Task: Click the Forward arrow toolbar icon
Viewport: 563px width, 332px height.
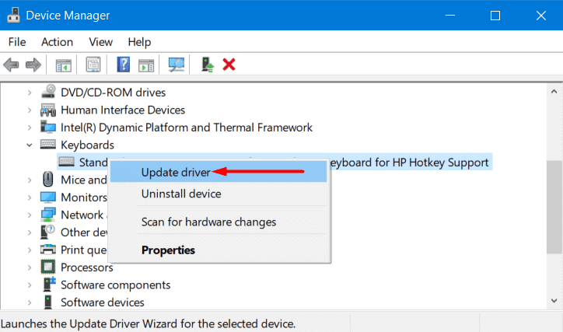Action: point(33,65)
